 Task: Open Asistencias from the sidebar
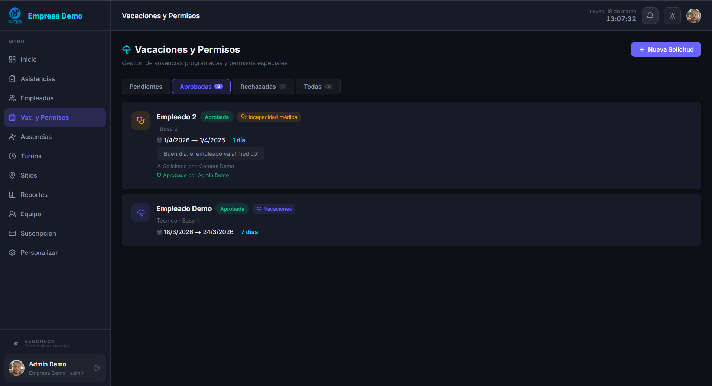[x=38, y=79]
